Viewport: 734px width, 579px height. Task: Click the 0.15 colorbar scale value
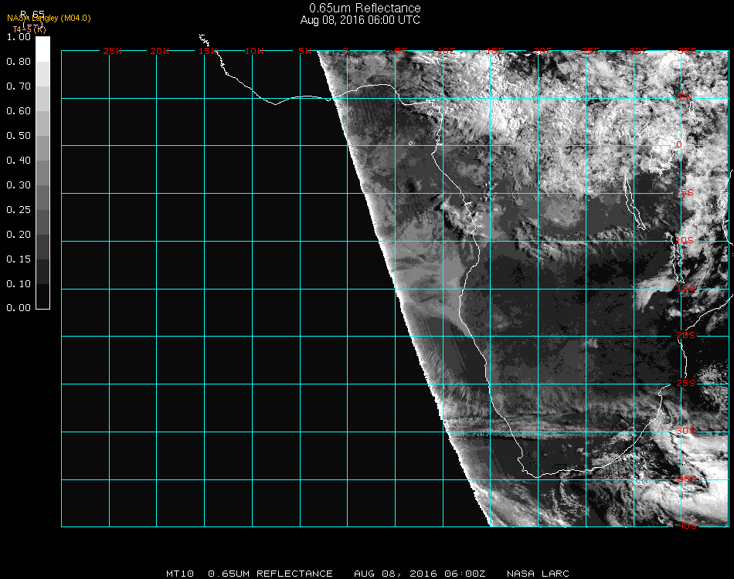[19, 259]
